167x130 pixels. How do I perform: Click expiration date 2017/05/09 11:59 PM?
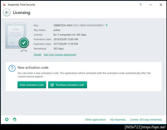(x=66, y=44)
